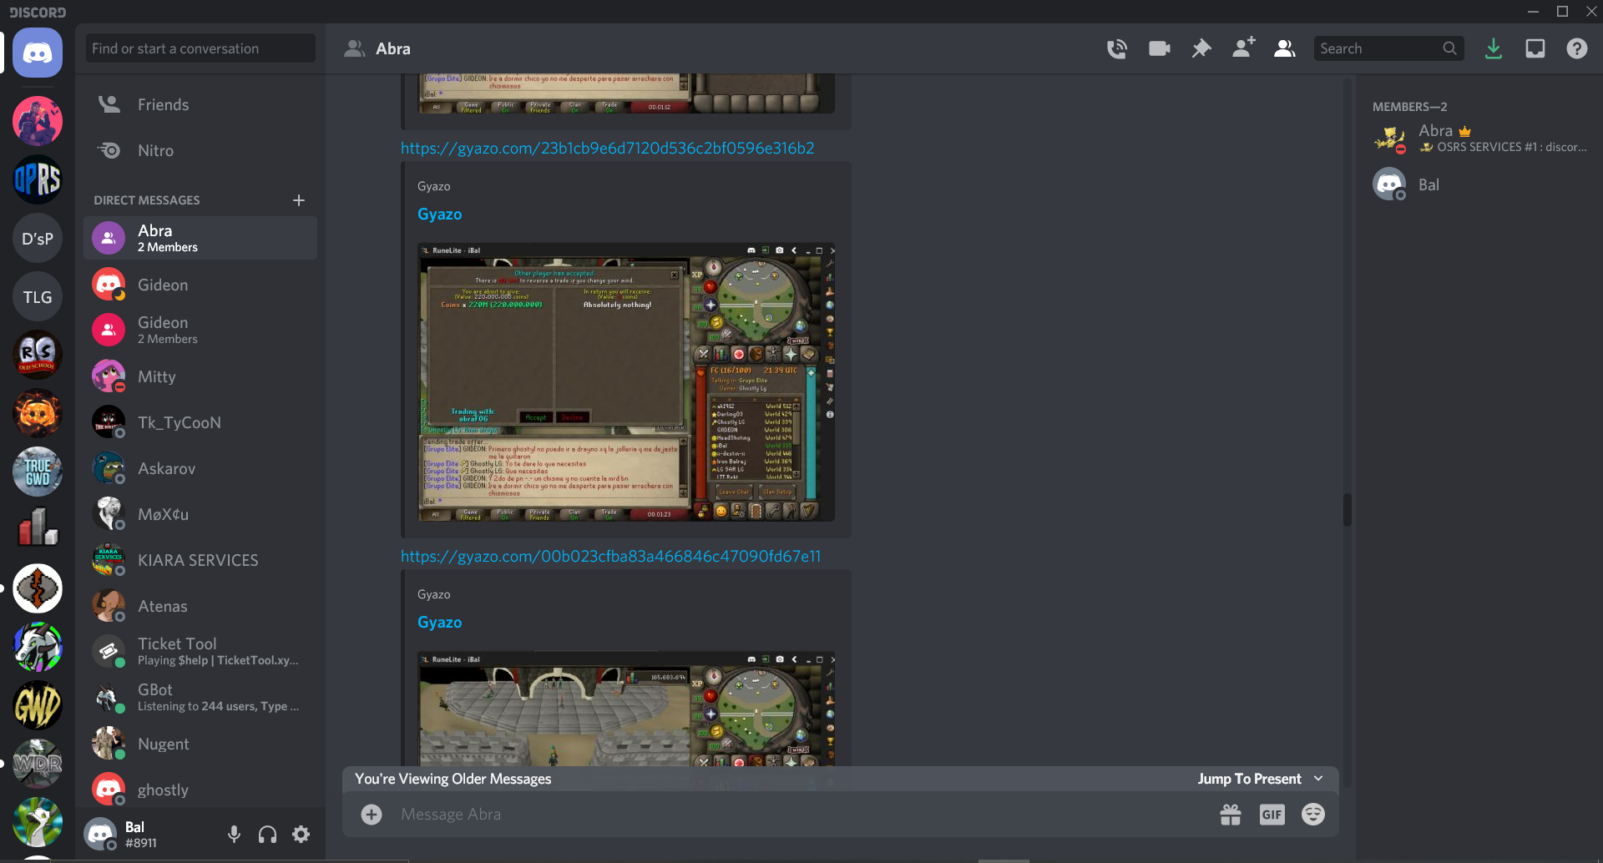Click the chat scrollbar thumb

pyautogui.click(x=1347, y=509)
